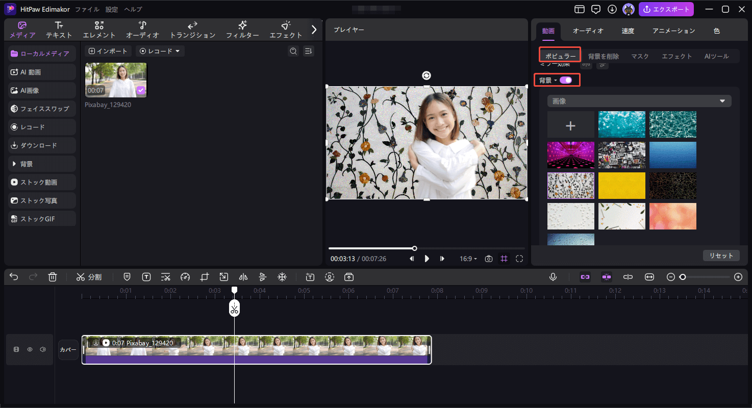
Task: Click the undo arrow in timeline toolbar
Action: (x=14, y=277)
